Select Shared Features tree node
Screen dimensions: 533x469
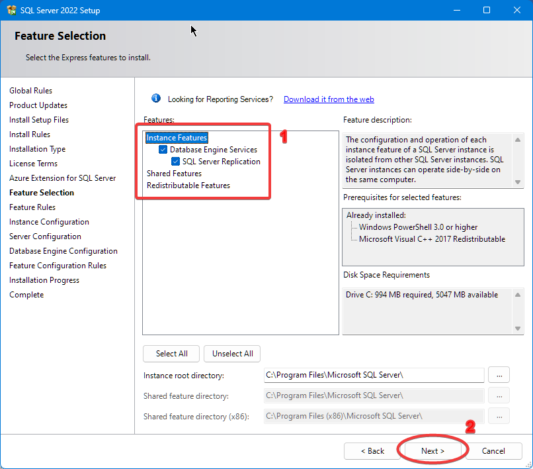click(174, 174)
